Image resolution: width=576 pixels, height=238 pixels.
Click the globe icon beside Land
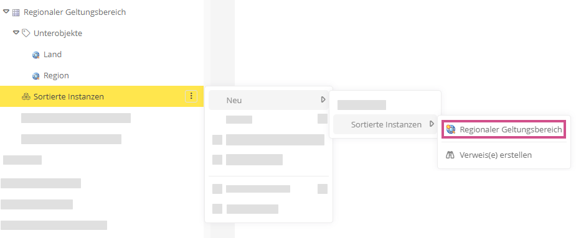35,55
